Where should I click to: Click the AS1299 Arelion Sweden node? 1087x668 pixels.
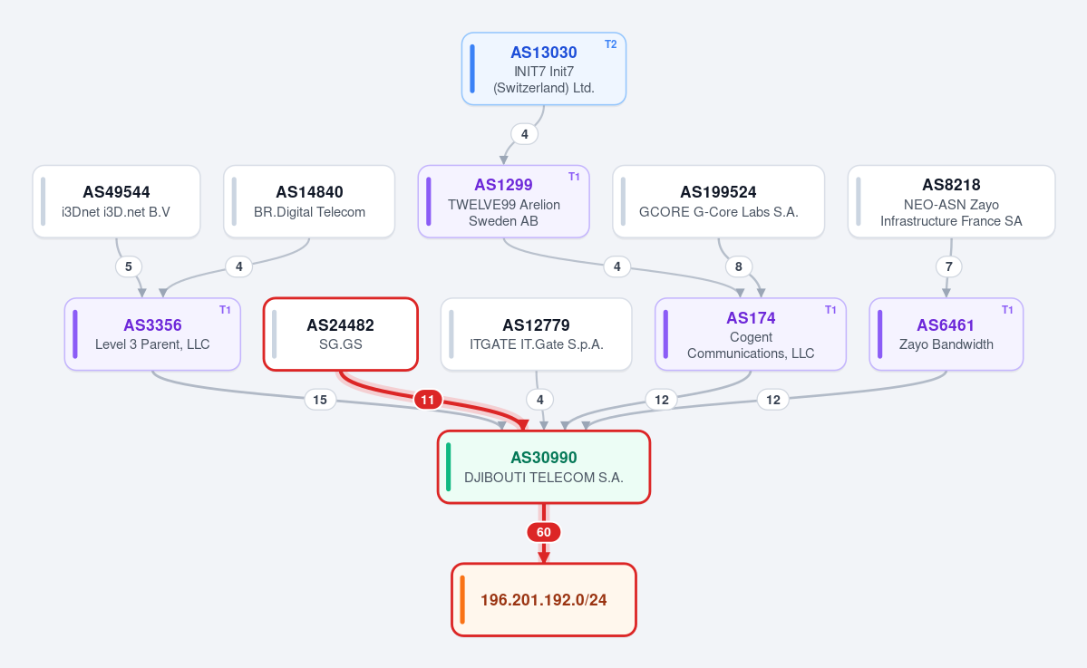(x=503, y=201)
